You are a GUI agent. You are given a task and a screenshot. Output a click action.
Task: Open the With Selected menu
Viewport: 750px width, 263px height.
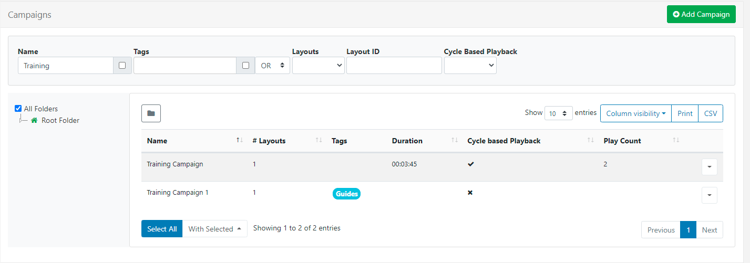(x=214, y=229)
